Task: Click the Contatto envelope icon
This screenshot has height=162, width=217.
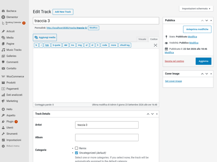Action: 3,68
